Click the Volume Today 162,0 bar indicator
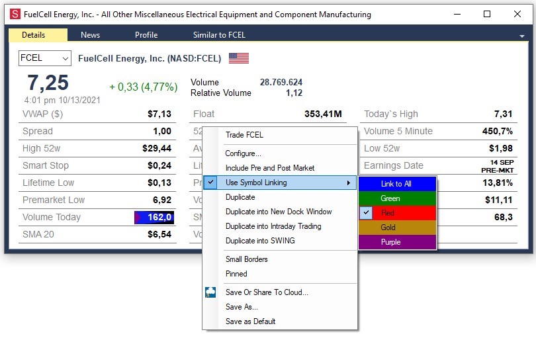This screenshot has height=338, width=536. pyautogui.click(x=154, y=218)
